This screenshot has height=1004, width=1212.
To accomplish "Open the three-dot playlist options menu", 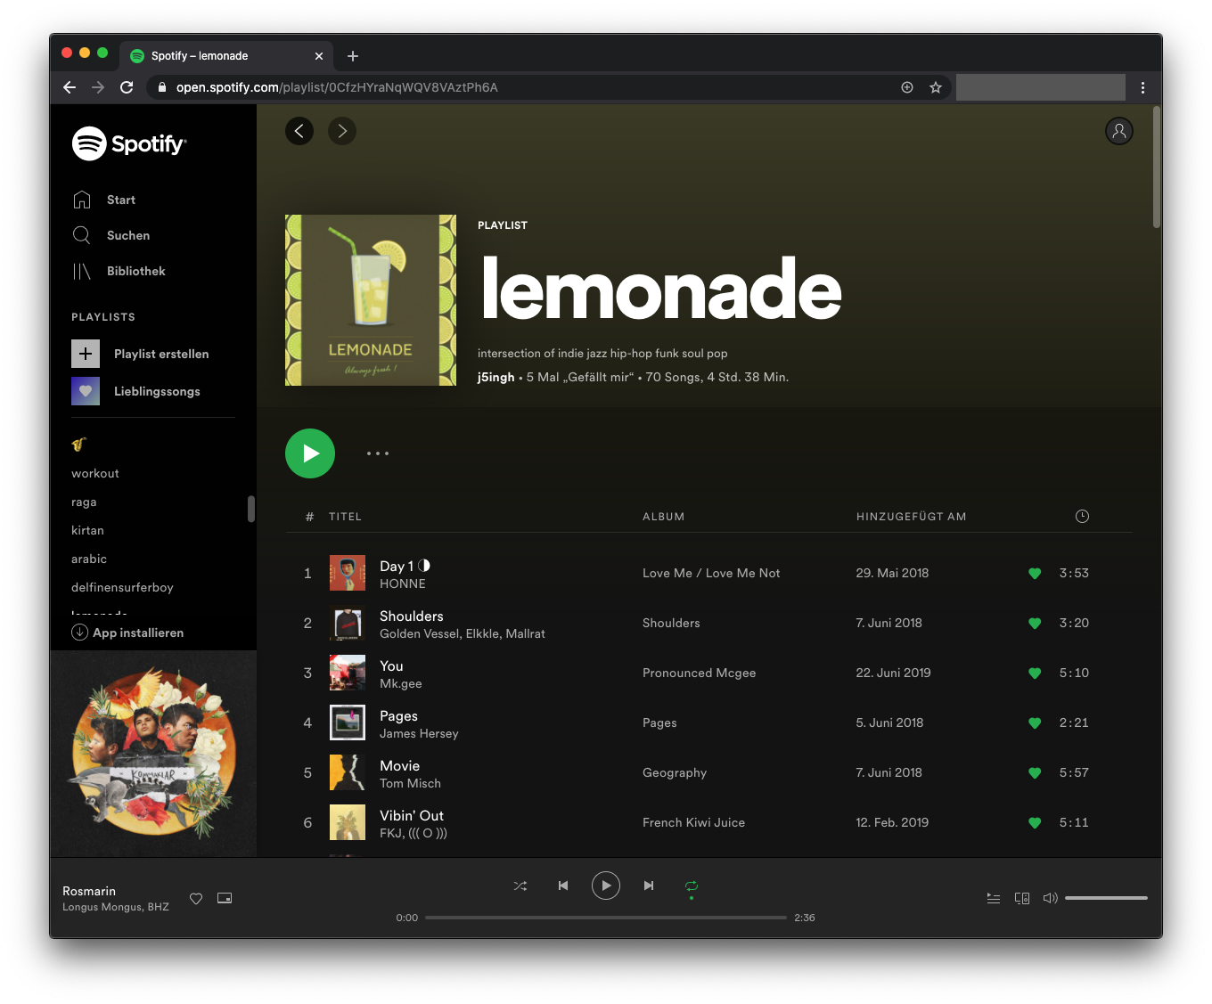I will 378,453.
